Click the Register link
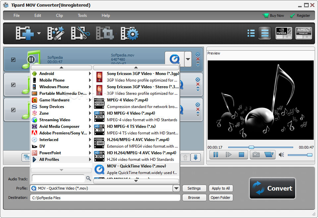 click(x=300, y=16)
